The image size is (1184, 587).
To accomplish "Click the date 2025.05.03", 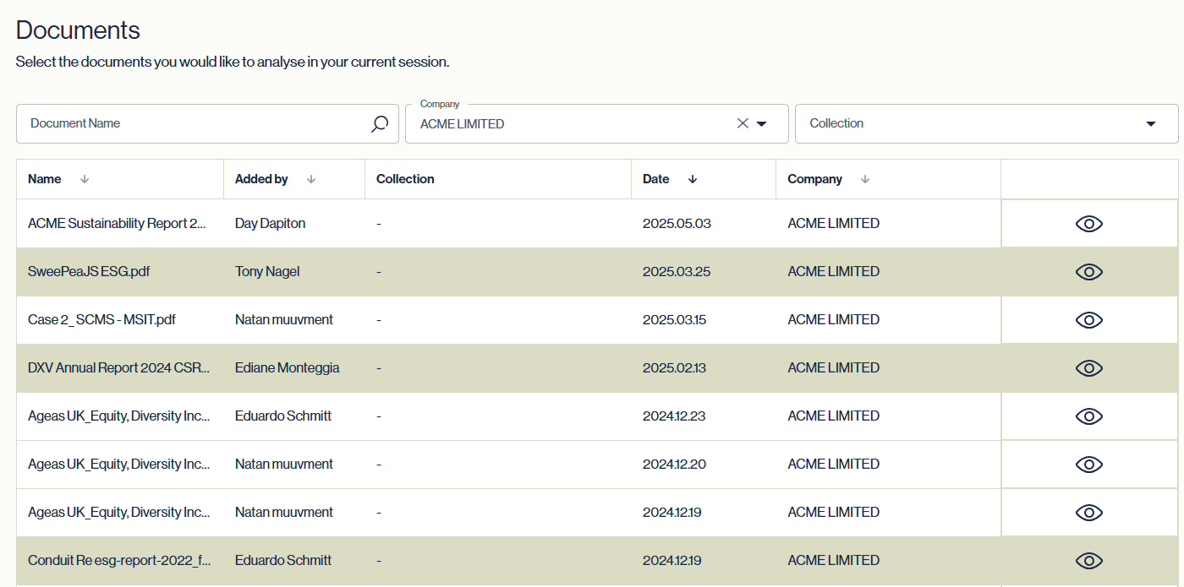I will click(x=677, y=224).
